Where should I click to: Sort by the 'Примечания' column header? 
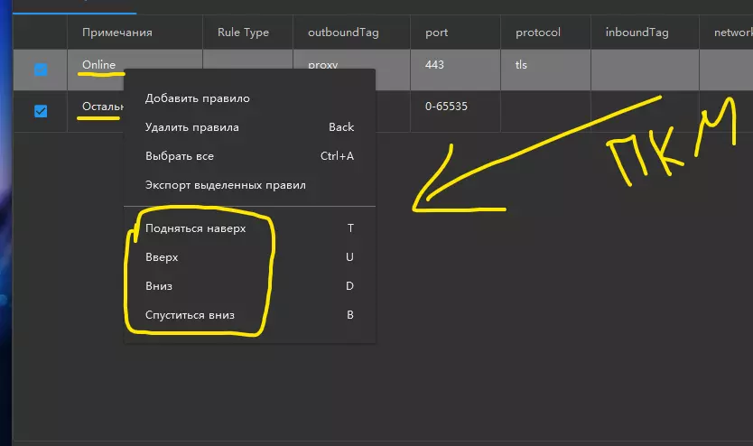[116, 33]
